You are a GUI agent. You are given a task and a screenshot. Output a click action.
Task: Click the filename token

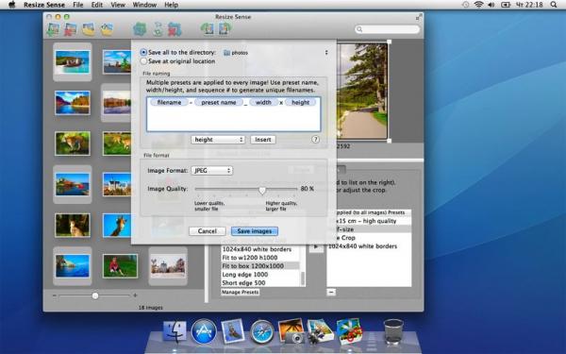click(x=169, y=103)
